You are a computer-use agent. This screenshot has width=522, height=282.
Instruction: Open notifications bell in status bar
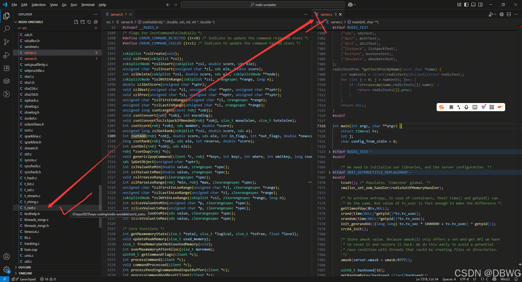[516, 279]
